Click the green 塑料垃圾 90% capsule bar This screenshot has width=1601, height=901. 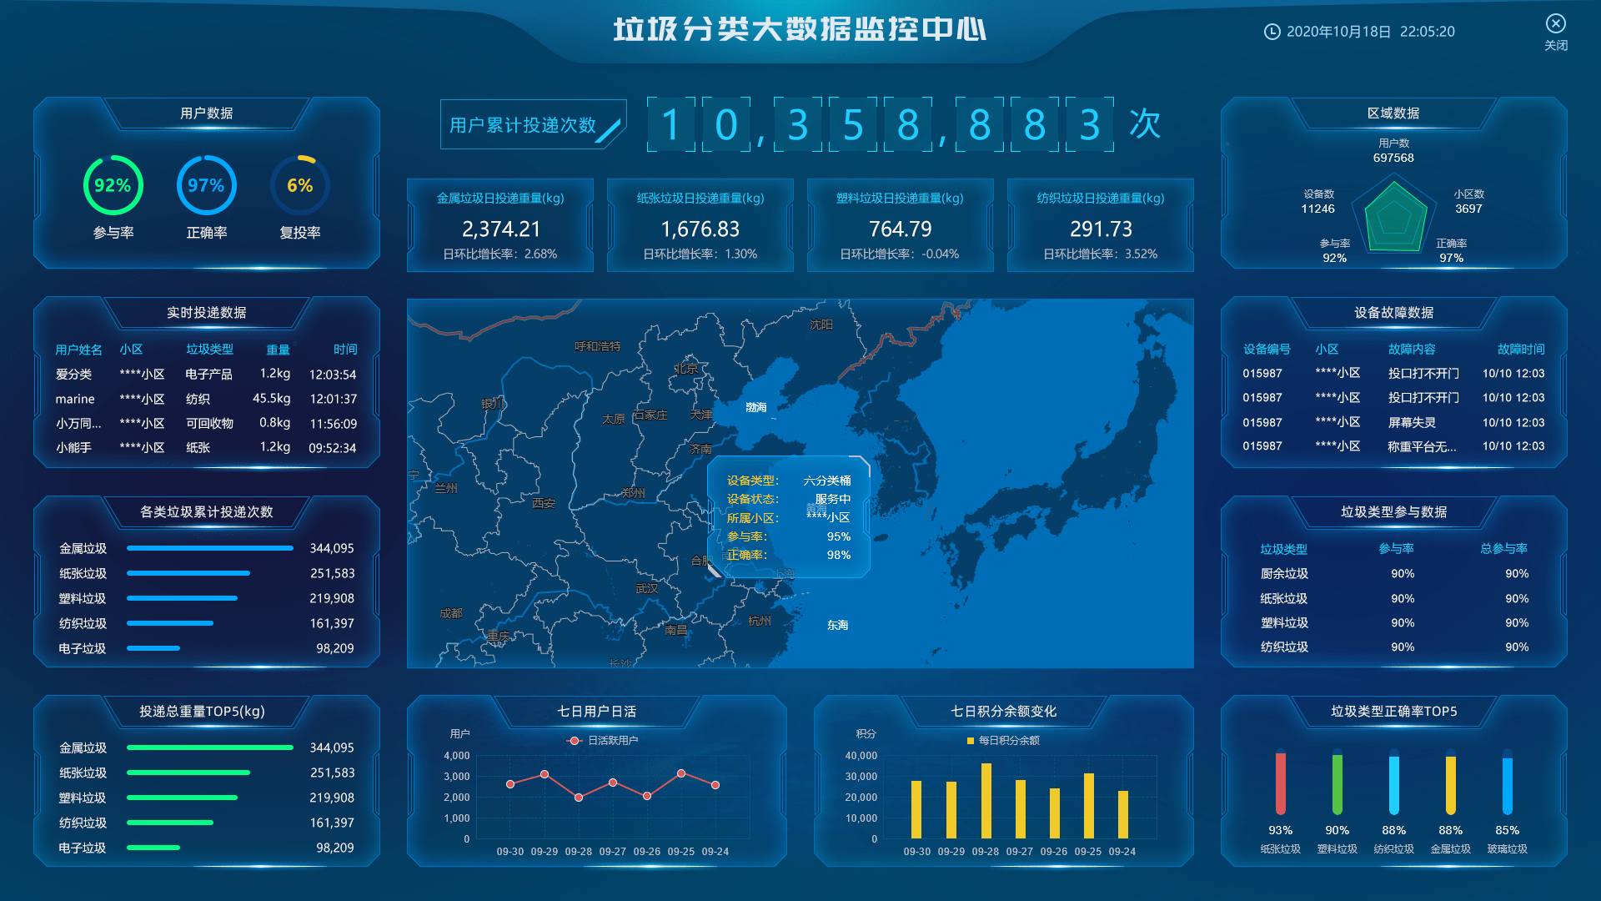click(x=1338, y=783)
